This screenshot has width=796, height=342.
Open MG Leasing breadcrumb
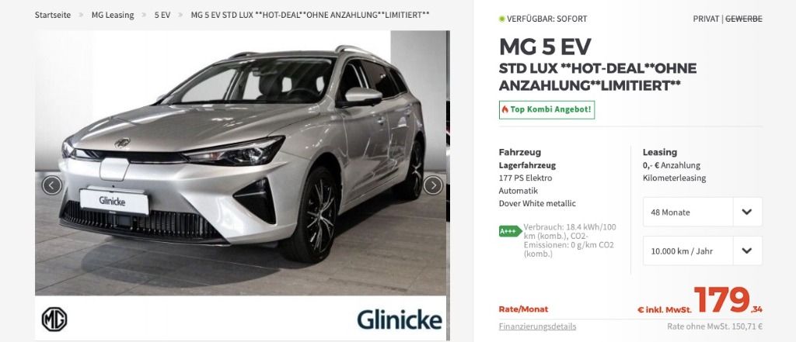tap(113, 16)
